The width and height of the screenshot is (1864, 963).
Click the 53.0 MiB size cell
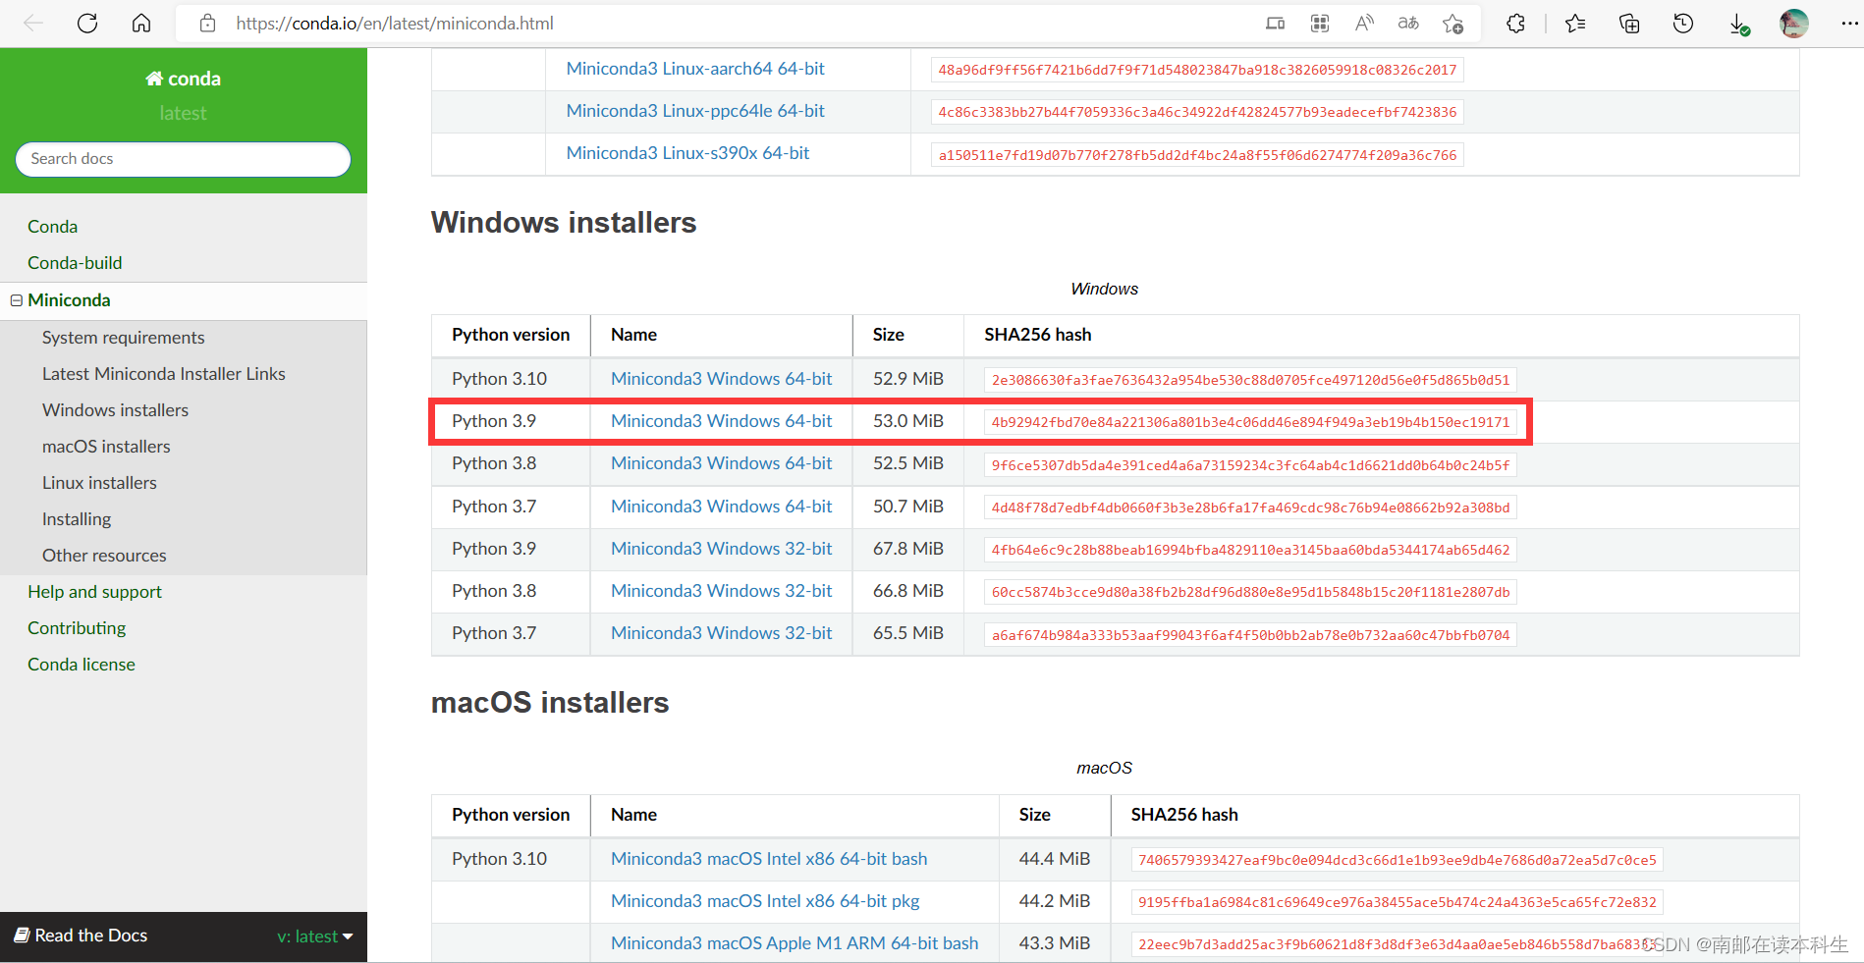coord(908,421)
